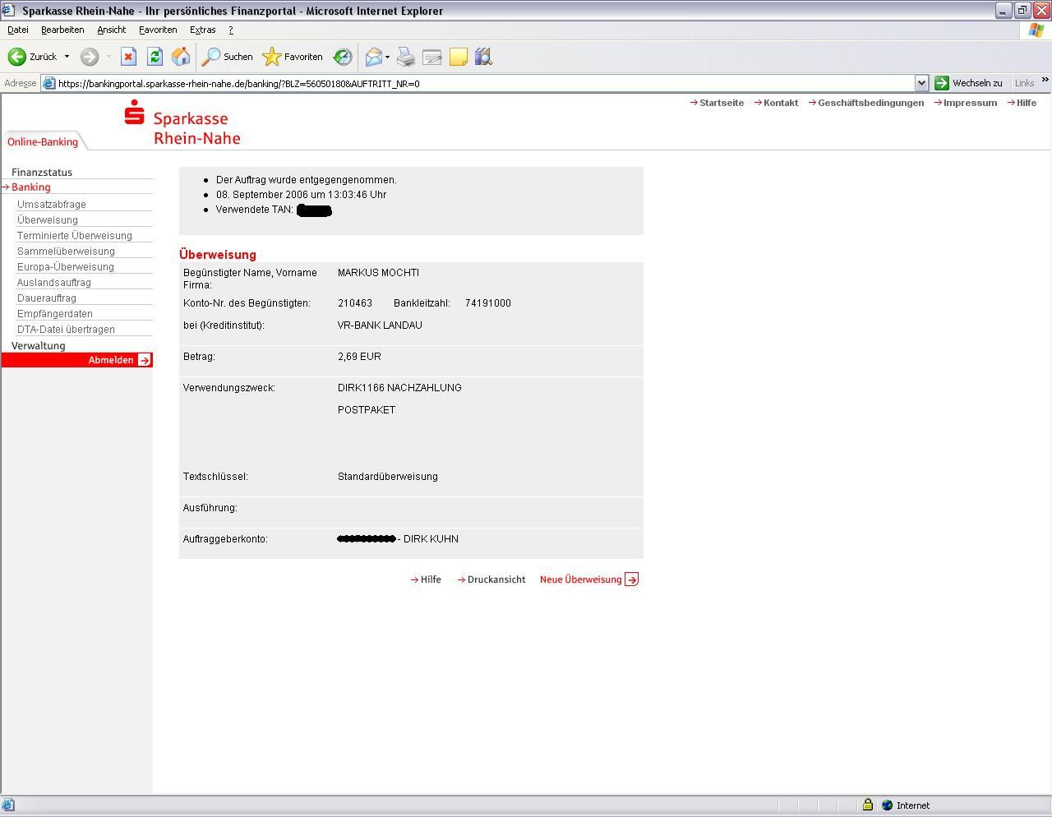1052x817 pixels.
Task: Open the Zurück history dropdown arrow
Action: click(67, 57)
